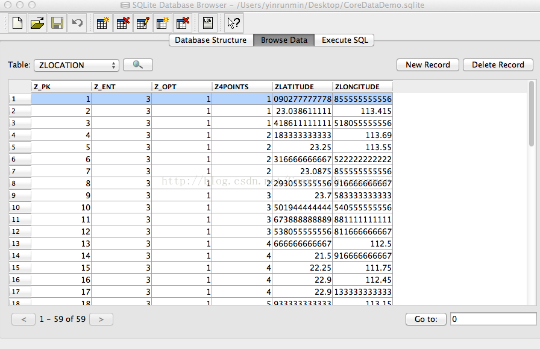Click the New Database icon
The image size is (540, 349).
(17, 23)
